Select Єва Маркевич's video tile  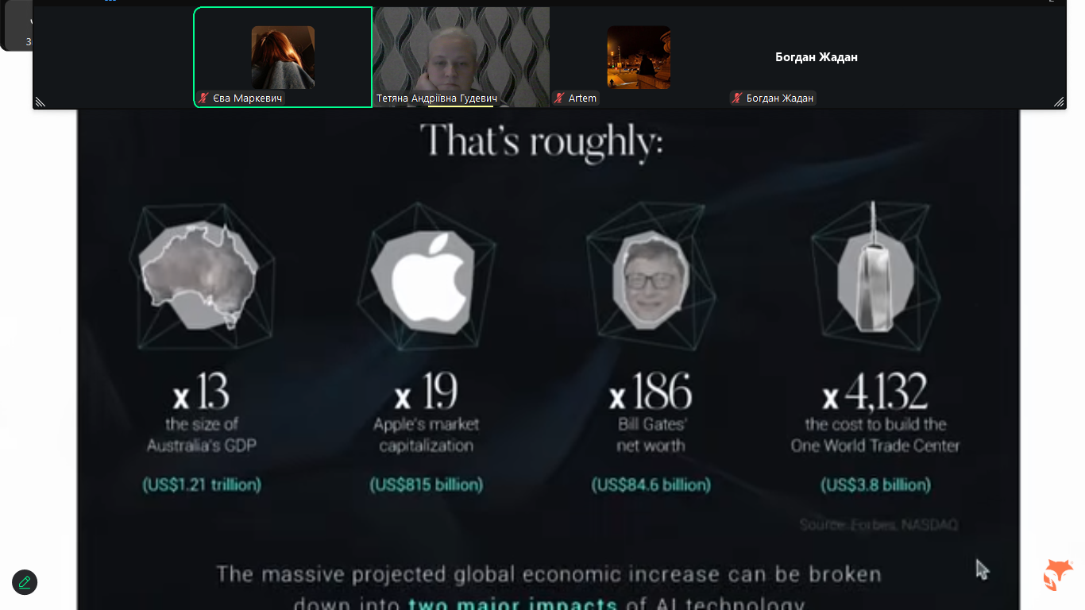[x=283, y=57]
